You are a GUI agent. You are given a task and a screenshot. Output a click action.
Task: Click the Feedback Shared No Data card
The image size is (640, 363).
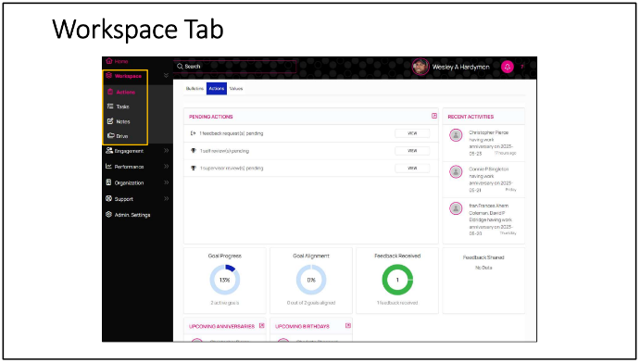(x=483, y=281)
